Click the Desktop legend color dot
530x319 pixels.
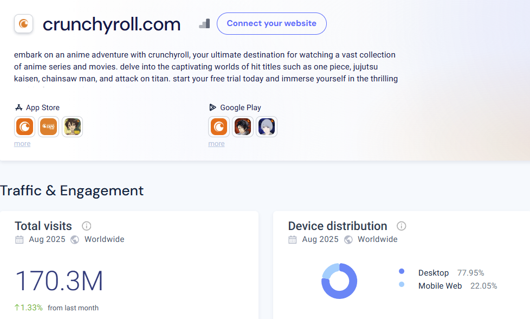pos(402,271)
